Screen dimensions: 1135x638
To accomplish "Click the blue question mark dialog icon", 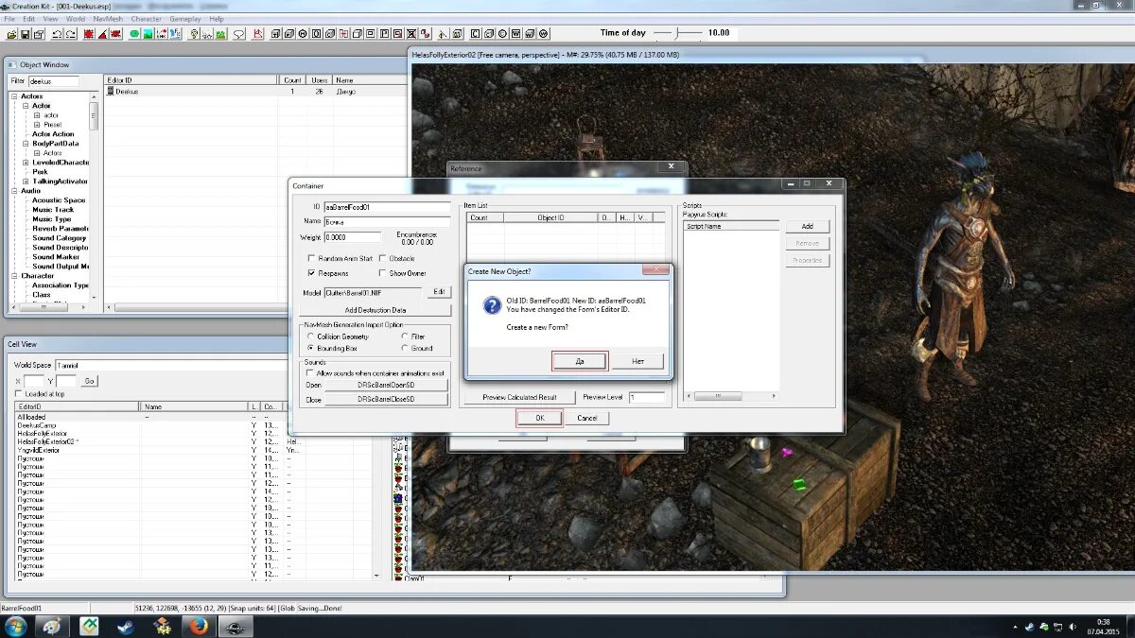I will click(492, 305).
